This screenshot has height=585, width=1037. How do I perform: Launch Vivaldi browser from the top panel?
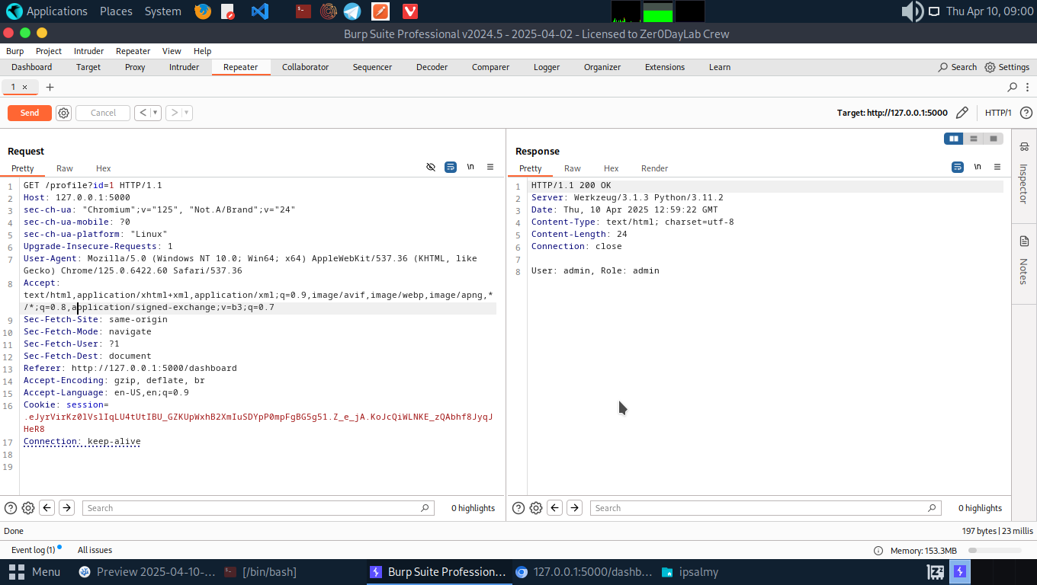click(x=410, y=11)
